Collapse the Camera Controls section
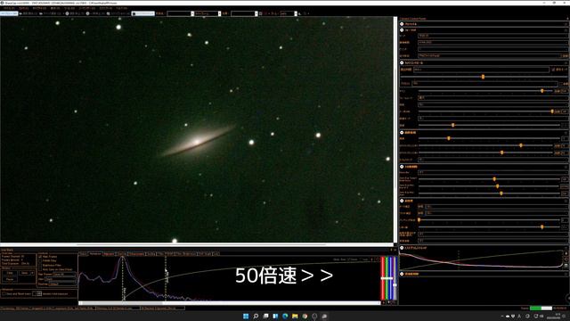The image size is (570, 321). click(402, 62)
